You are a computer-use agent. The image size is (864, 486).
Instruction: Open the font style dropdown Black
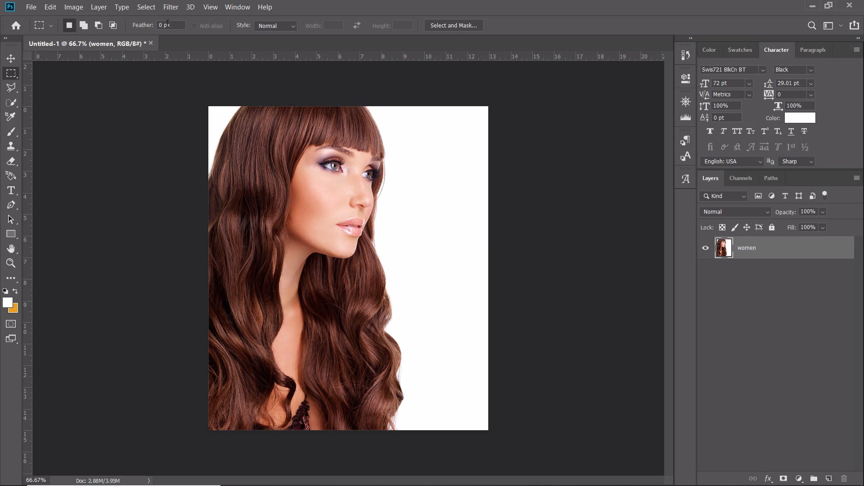(794, 70)
